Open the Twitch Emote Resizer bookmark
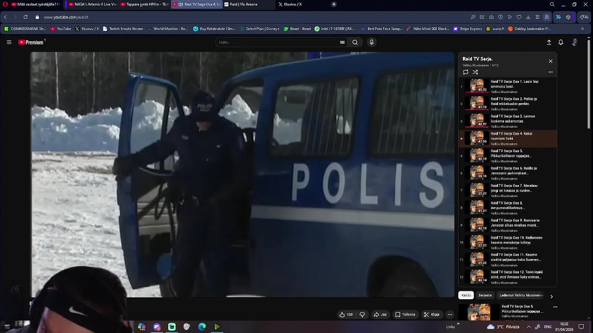Viewport: 593px width, 333px height. coord(123,29)
